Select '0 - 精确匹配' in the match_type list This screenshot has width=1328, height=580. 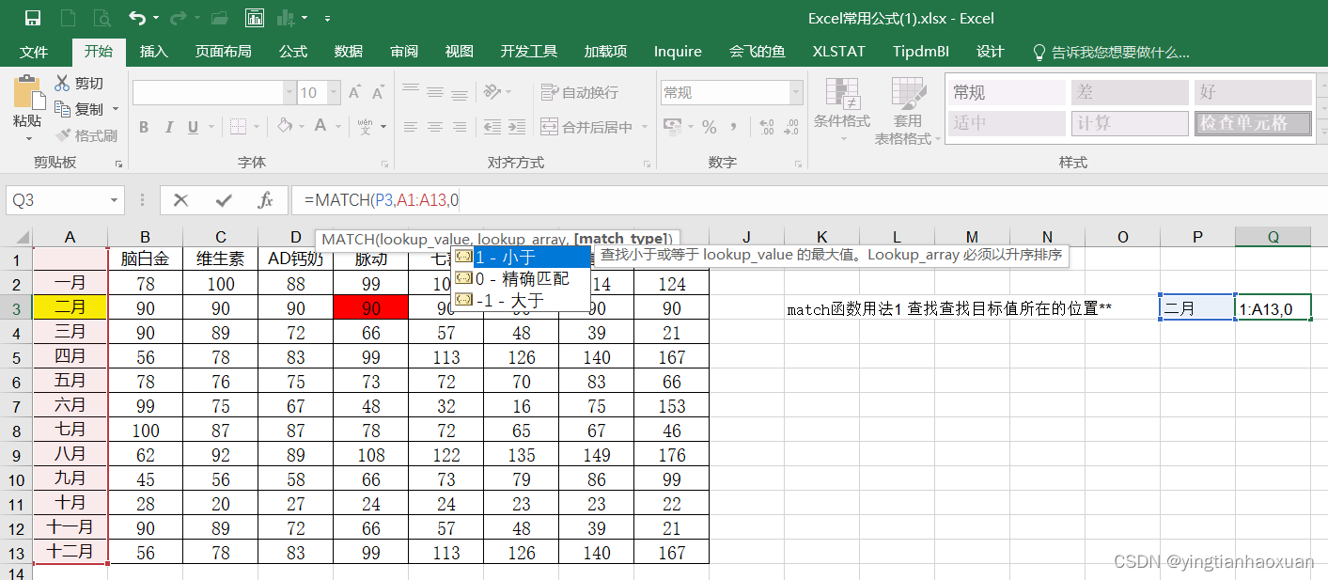click(522, 278)
